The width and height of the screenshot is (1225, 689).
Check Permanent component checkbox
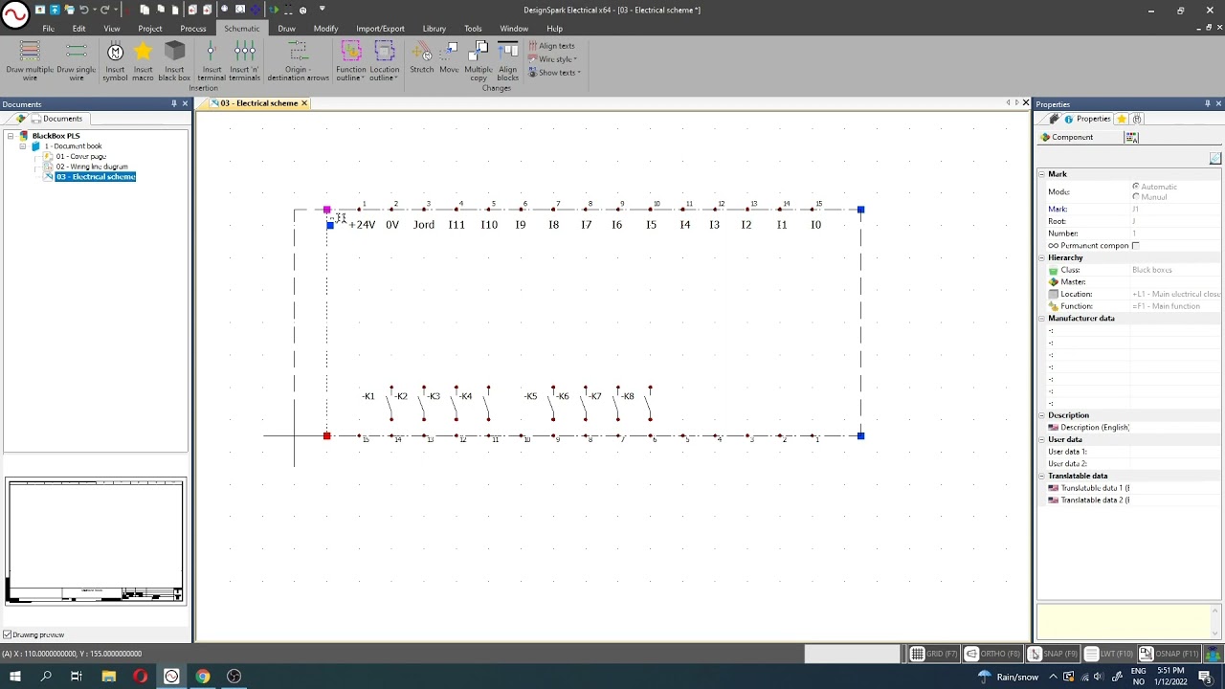[x=1136, y=246]
